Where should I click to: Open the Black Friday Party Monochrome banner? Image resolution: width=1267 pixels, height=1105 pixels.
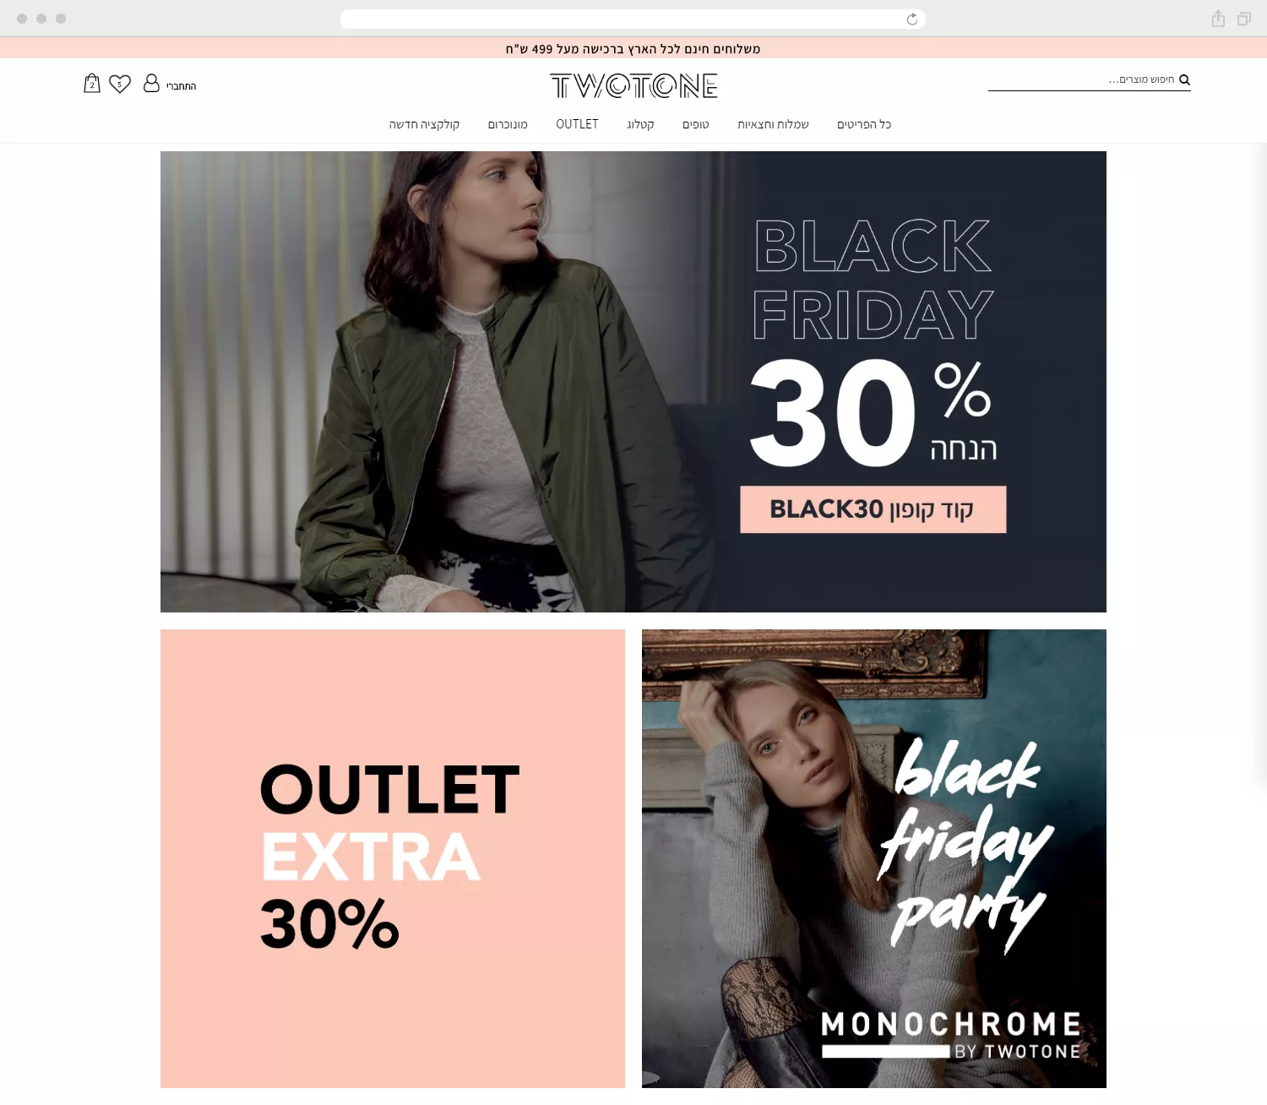click(874, 858)
